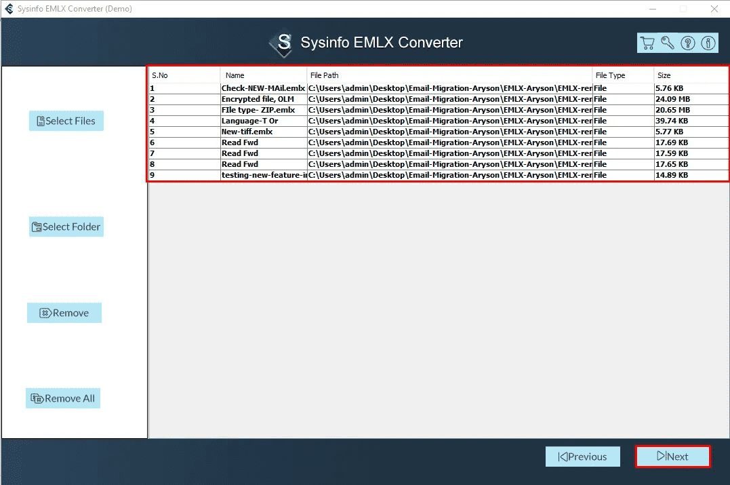Click the 17.59 KB size cell

(x=691, y=153)
